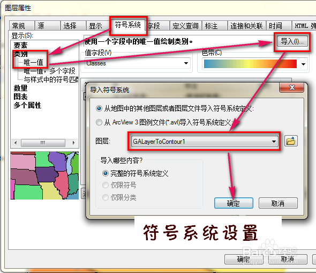Click 取消 in 图层属性 window
This screenshot has height=273, width=316.
click(288, 259)
